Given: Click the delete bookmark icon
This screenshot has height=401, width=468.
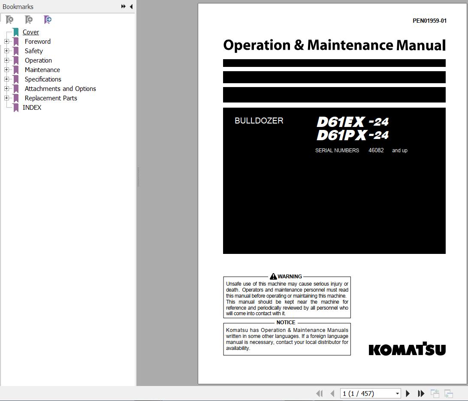Looking at the screenshot, I should point(9,20).
